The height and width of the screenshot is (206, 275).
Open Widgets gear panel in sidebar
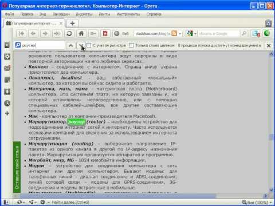(7, 57)
